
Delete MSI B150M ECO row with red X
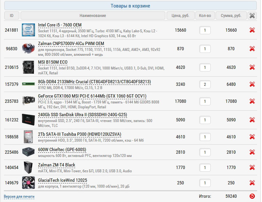pos(252,67)
